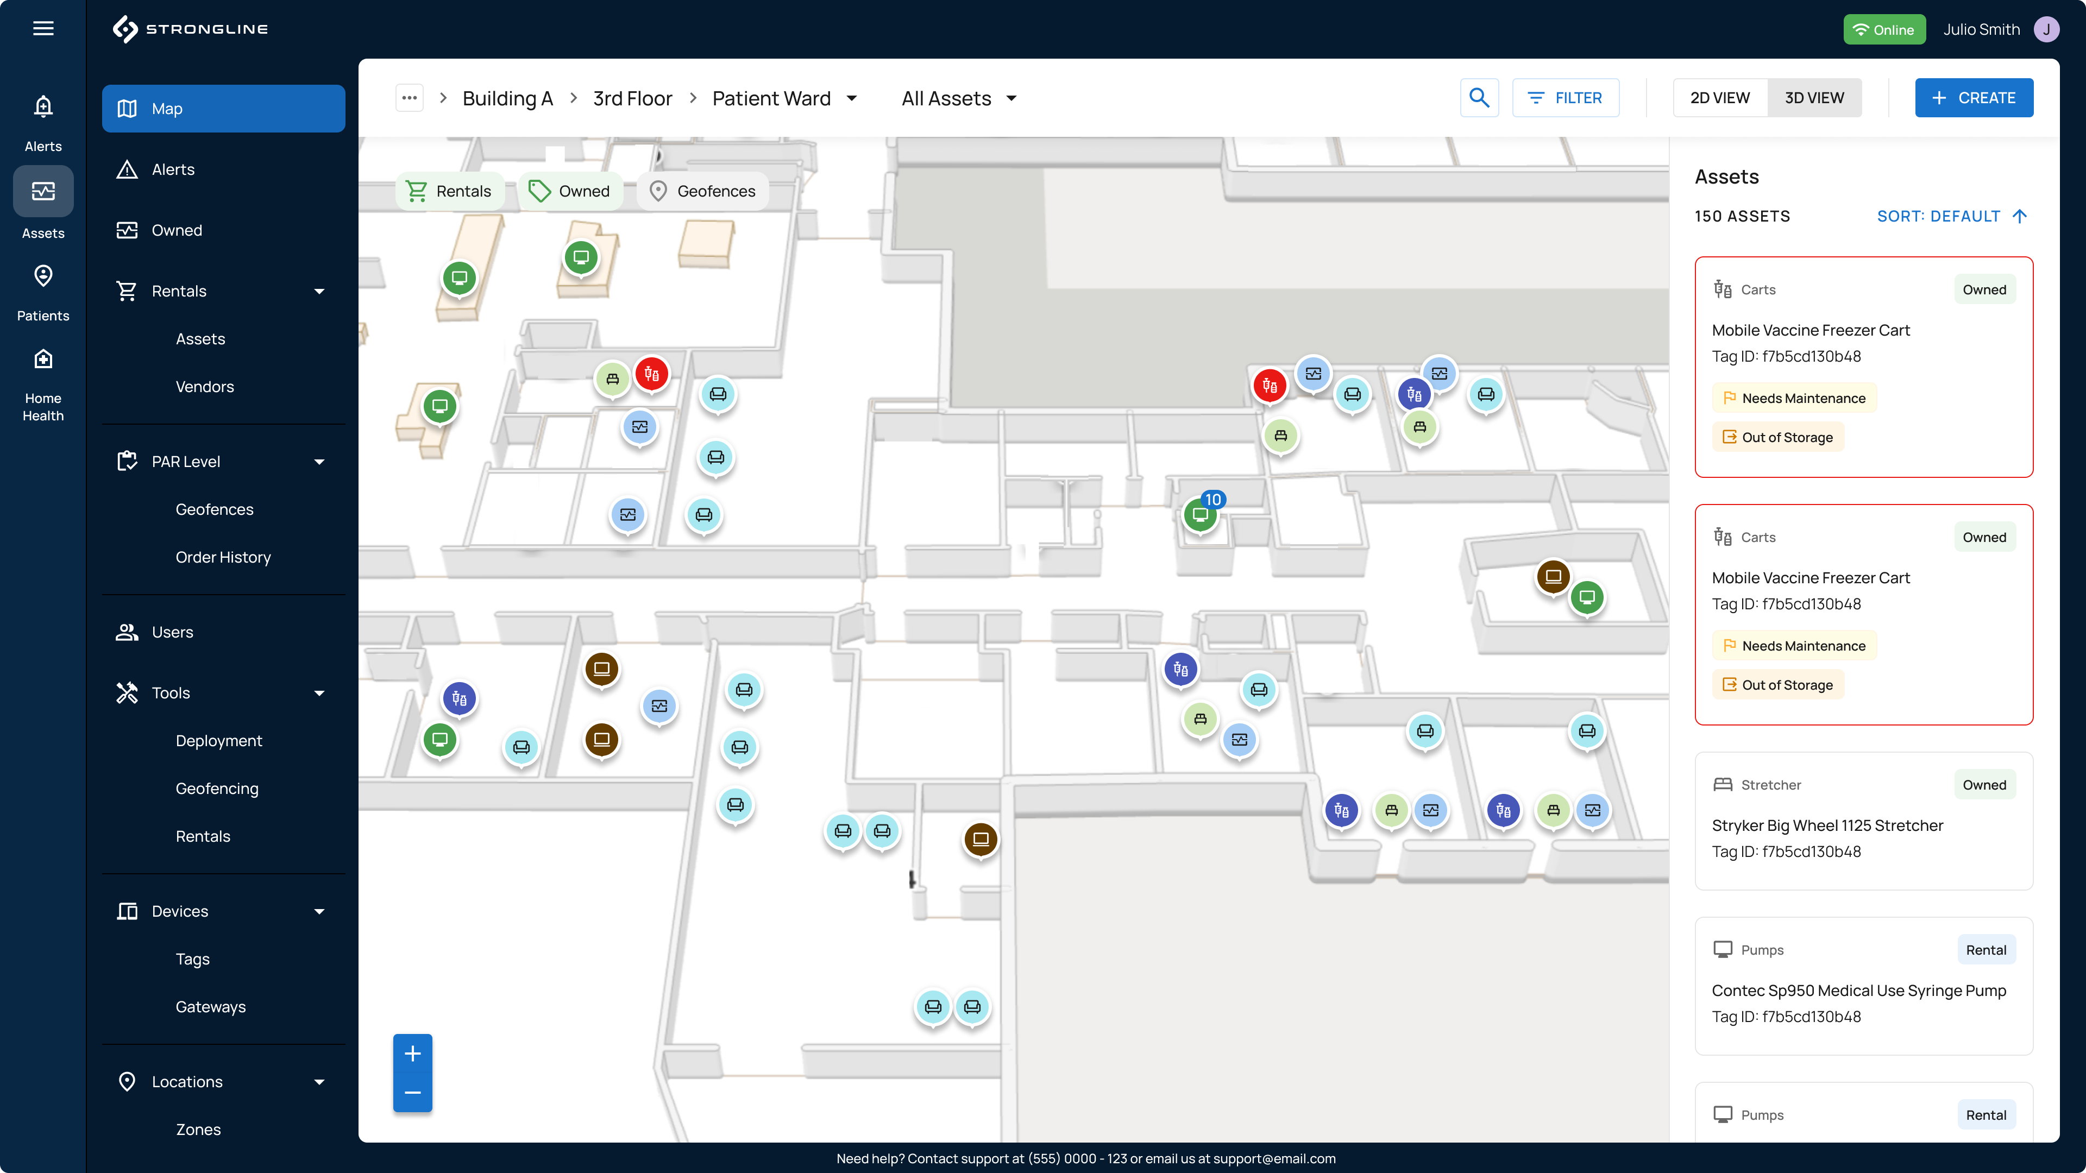This screenshot has height=1173, width=2086.
Task: Click the map zoom in plus
Action: tap(412, 1053)
